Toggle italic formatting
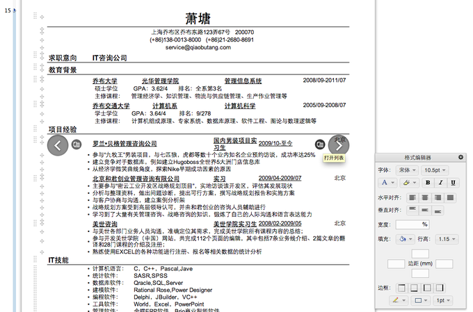 [x=440, y=183]
